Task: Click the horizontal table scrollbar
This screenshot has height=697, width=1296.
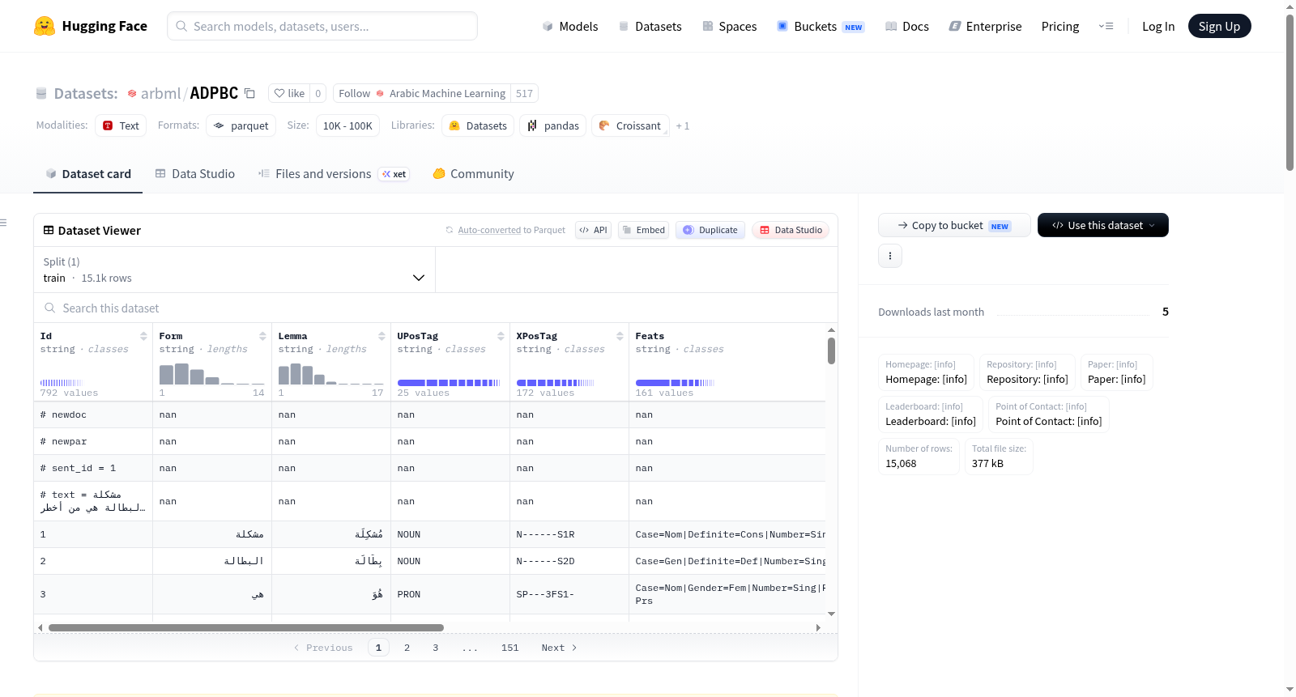Action: click(x=246, y=627)
